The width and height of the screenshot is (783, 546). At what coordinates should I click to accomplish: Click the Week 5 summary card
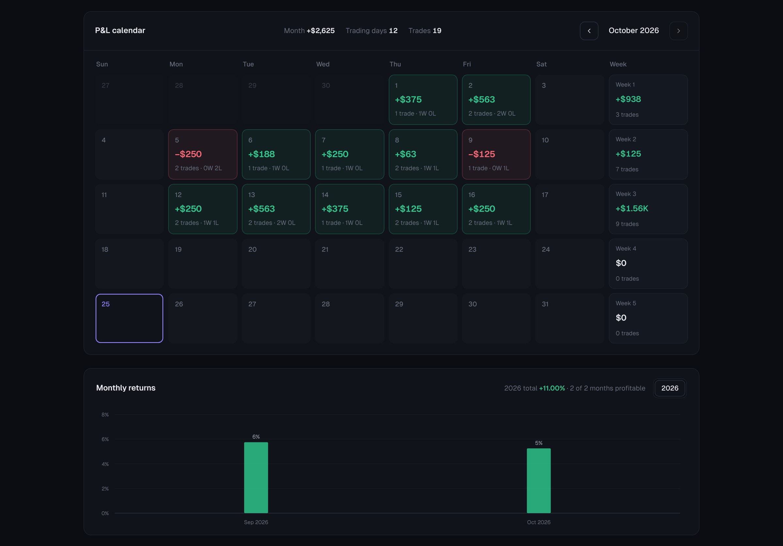tap(648, 318)
